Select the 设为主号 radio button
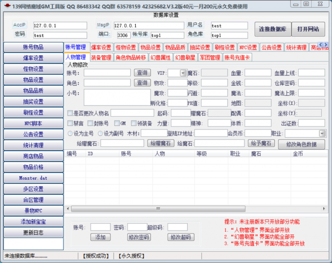The width and height of the screenshot is (332, 263). (x=70, y=133)
